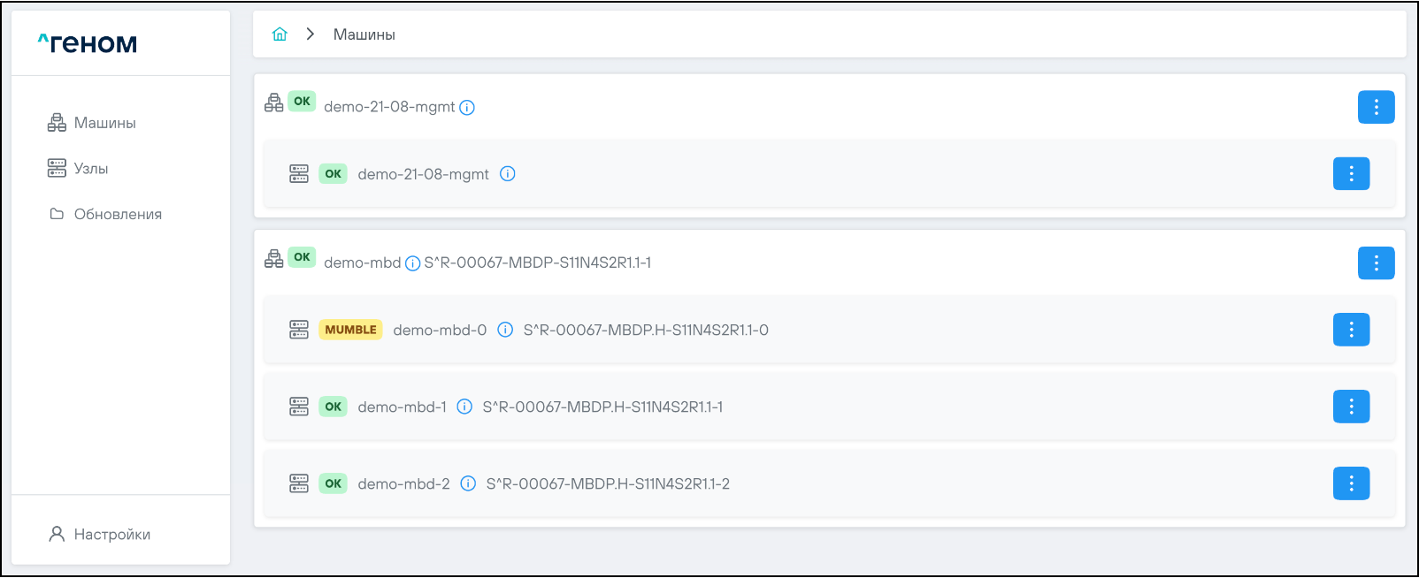This screenshot has height=578, width=1419.
Task: Click info icon beside demo-mbd-0 node
Action: [505, 330]
